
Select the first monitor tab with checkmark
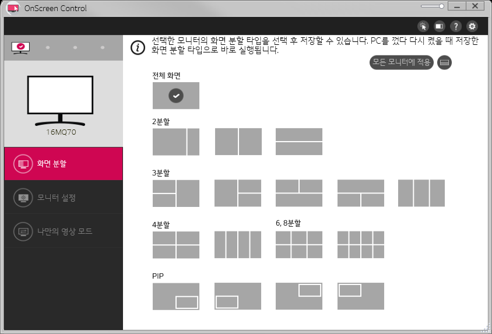pyautogui.click(x=20, y=48)
